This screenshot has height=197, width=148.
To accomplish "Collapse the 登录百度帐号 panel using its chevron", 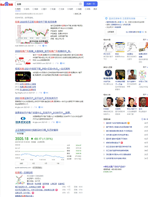I will click(146, 19).
